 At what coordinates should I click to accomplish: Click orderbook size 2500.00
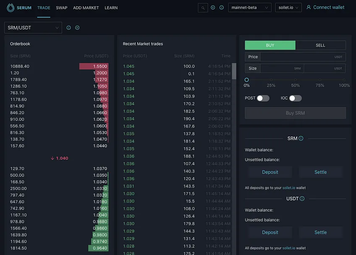coord(18,189)
